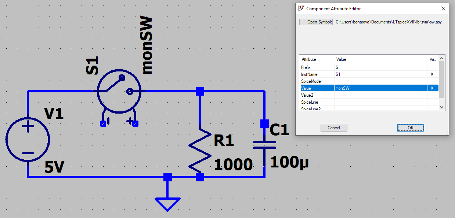Screen dimensions: 455x218
Task: Click the switch's positive control terminal
Action: (135, 124)
